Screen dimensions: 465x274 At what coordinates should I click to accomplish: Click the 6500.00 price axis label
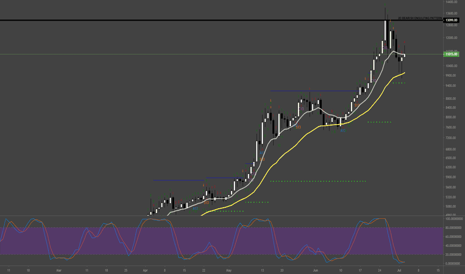451,158
